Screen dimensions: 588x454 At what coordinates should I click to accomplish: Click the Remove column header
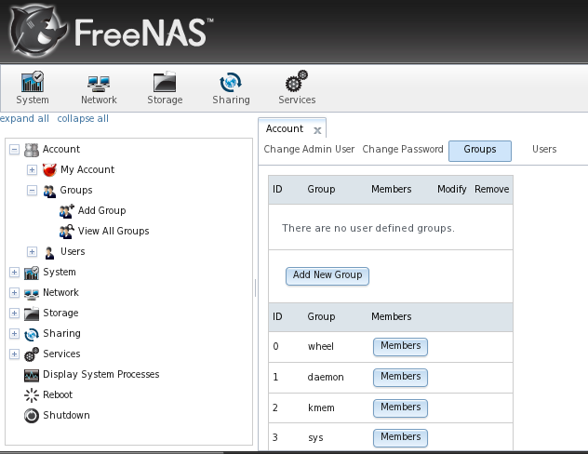[491, 190]
